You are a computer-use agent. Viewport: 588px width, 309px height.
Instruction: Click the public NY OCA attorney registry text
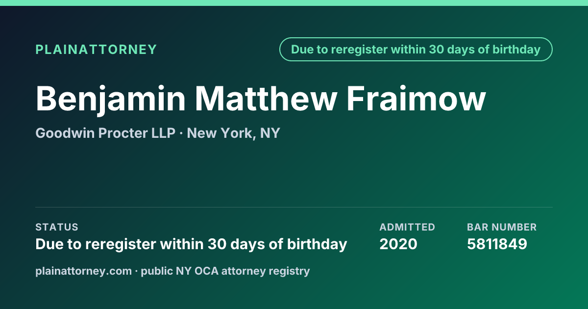click(x=225, y=271)
